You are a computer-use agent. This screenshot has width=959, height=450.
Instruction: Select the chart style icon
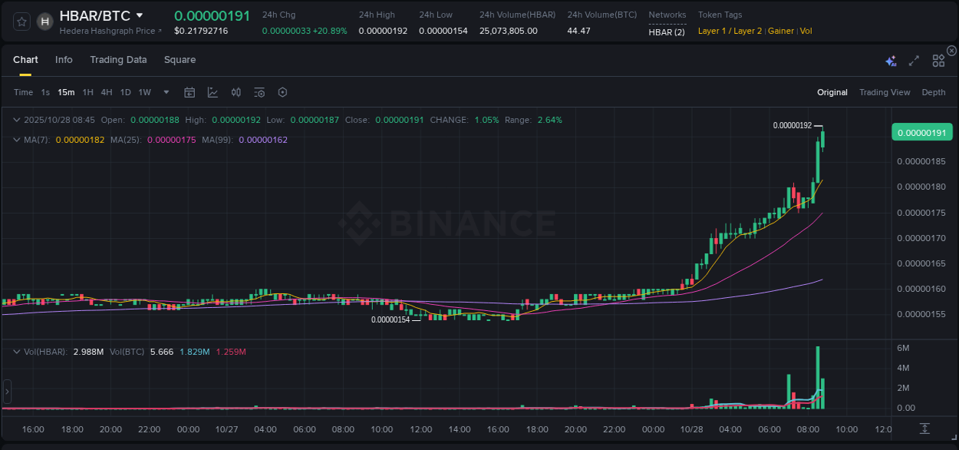[x=212, y=92]
